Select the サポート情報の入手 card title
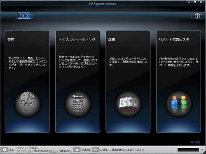206x154 pixels. coord(174,40)
